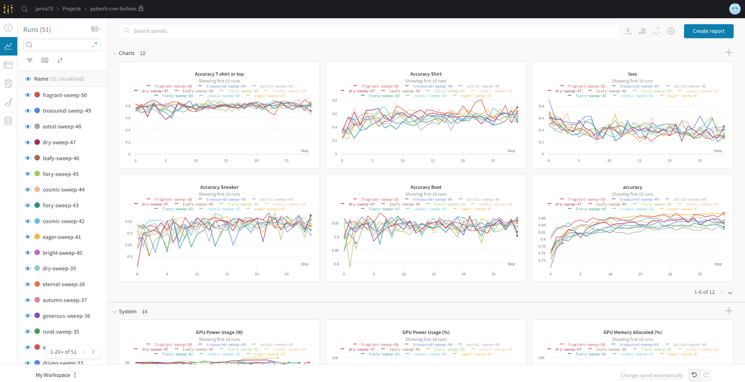Show next charts page with down chevron
Screen dimensions: 745x382
pos(730,293)
